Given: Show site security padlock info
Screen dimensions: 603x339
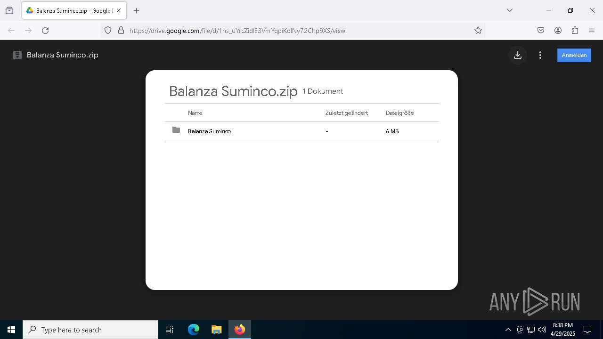Looking at the screenshot, I should pyautogui.click(x=121, y=31).
